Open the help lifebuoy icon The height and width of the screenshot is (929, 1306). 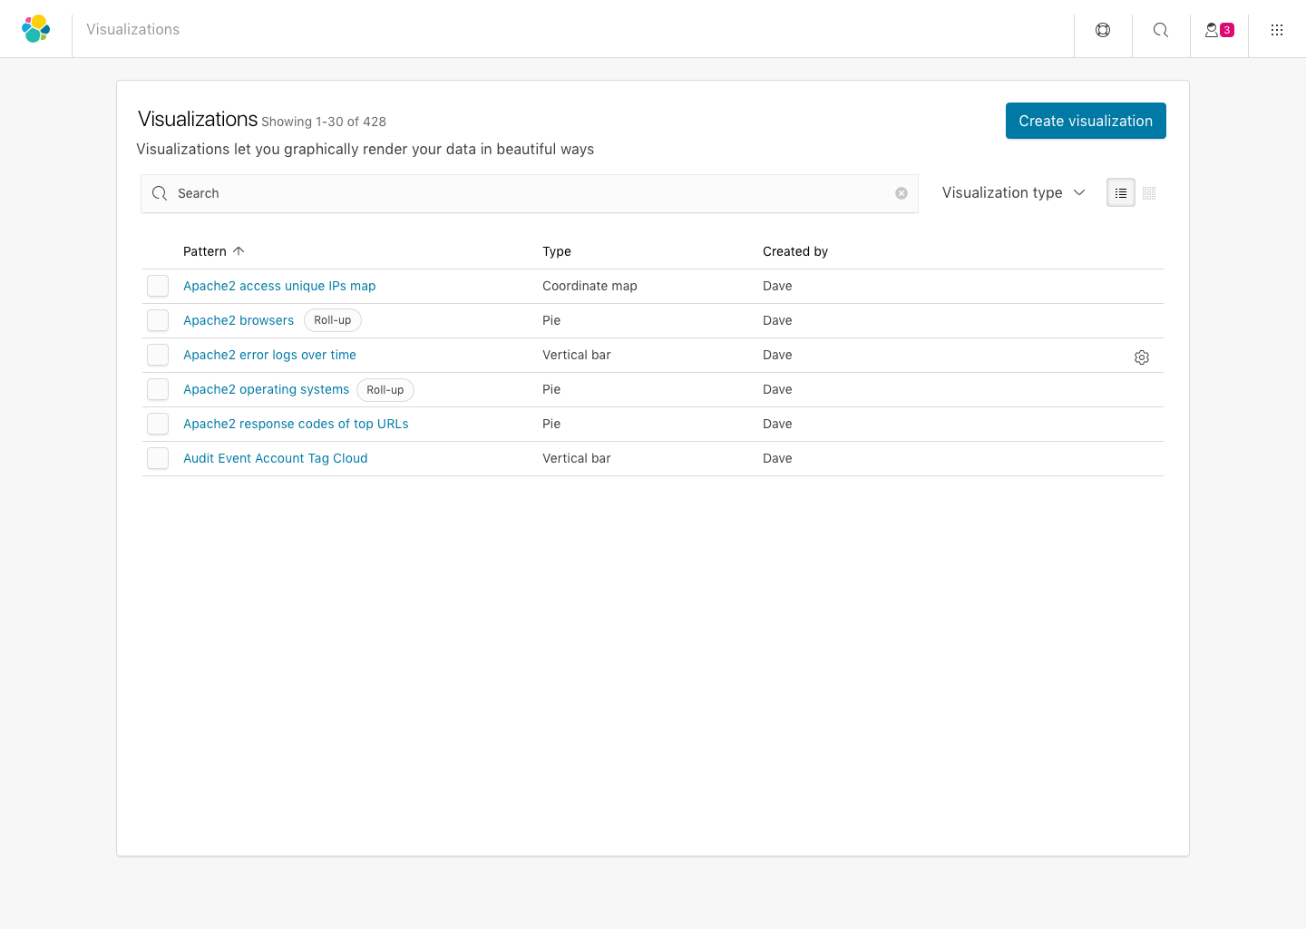[1103, 30]
